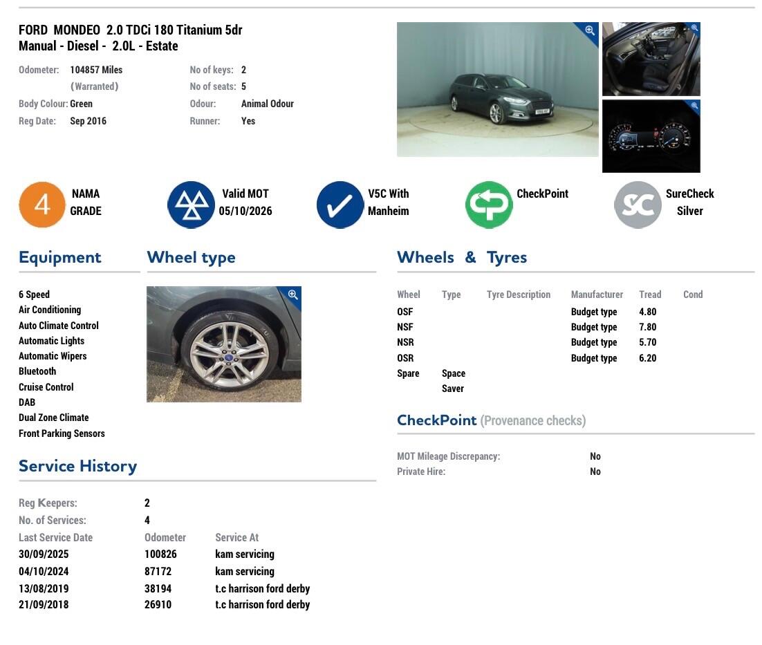Click the V5C With Manheim checkmark icon

(340, 205)
